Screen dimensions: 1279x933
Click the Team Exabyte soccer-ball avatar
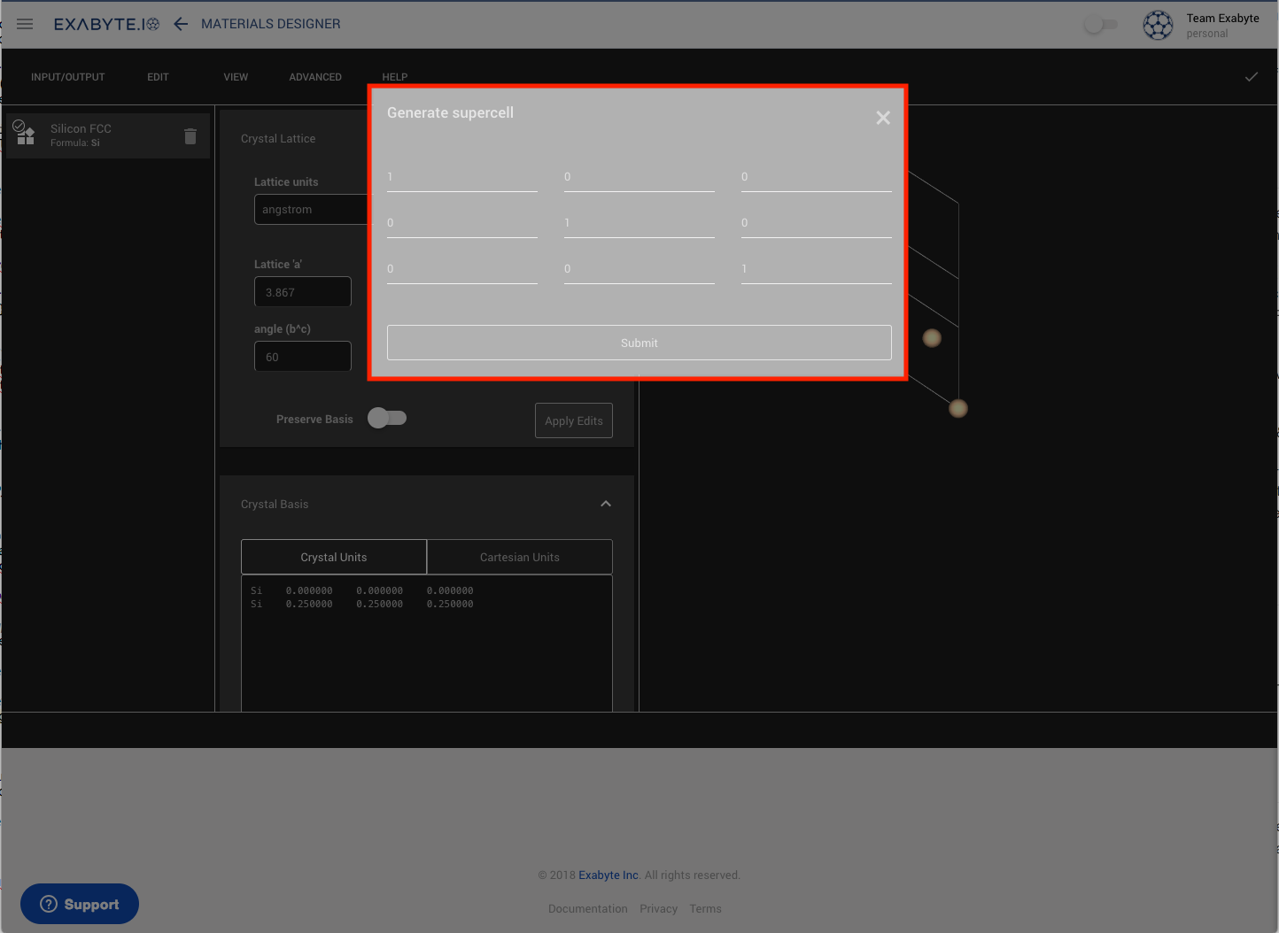click(x=1158, y=25)
